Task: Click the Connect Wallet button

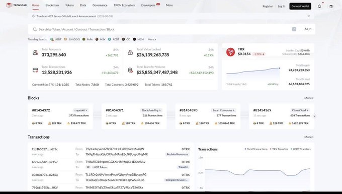Action: 300,6
